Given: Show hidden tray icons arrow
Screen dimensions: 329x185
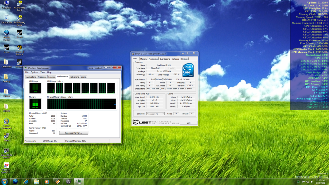Looking at the screenshot, I should point(294,182).
